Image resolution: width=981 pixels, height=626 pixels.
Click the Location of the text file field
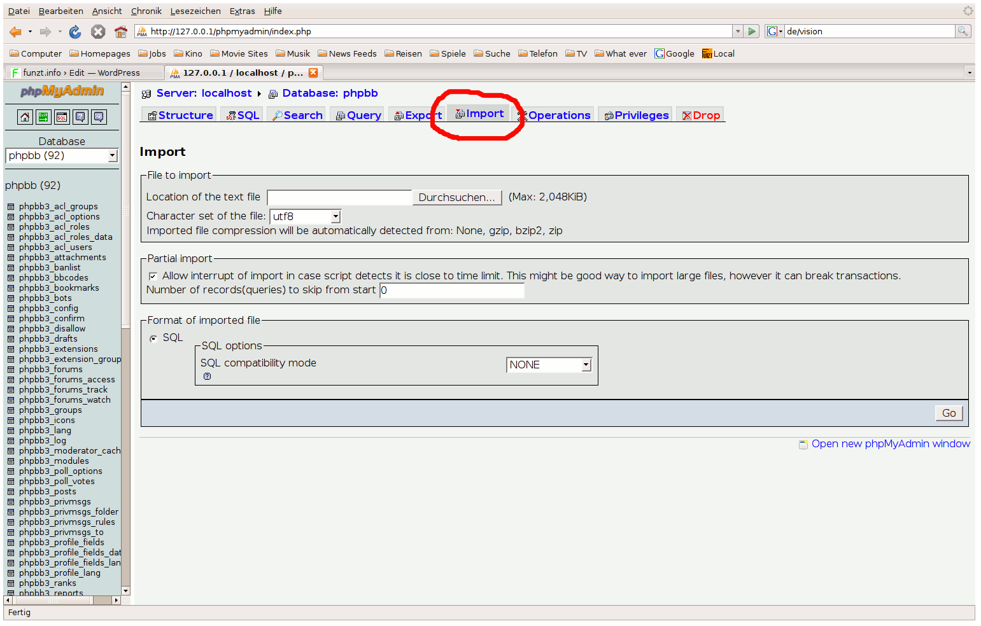click(x=340, y=198)
